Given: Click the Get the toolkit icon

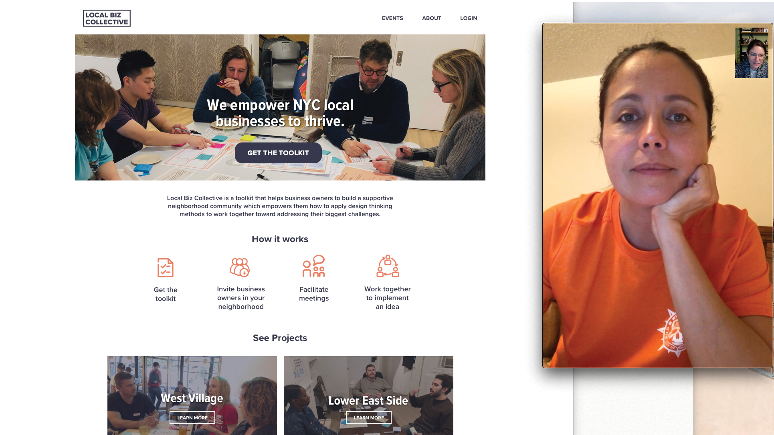Looking at the screenshot, I should click(165, 267).
